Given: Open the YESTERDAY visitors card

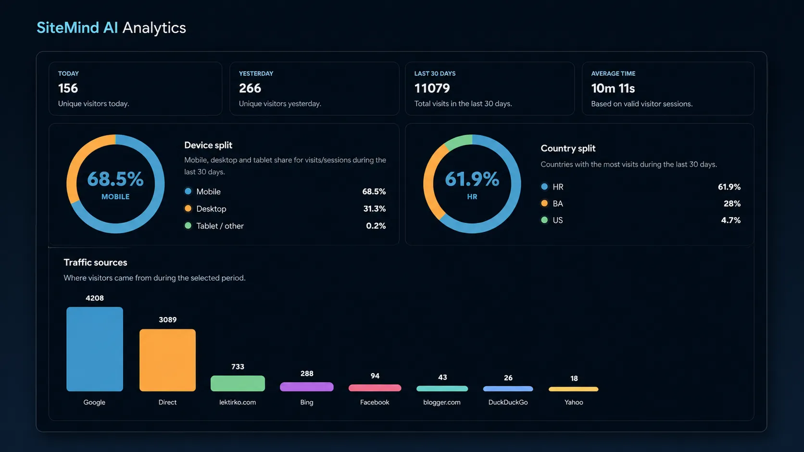Looking at the screenshot, I should coord(314,88).
